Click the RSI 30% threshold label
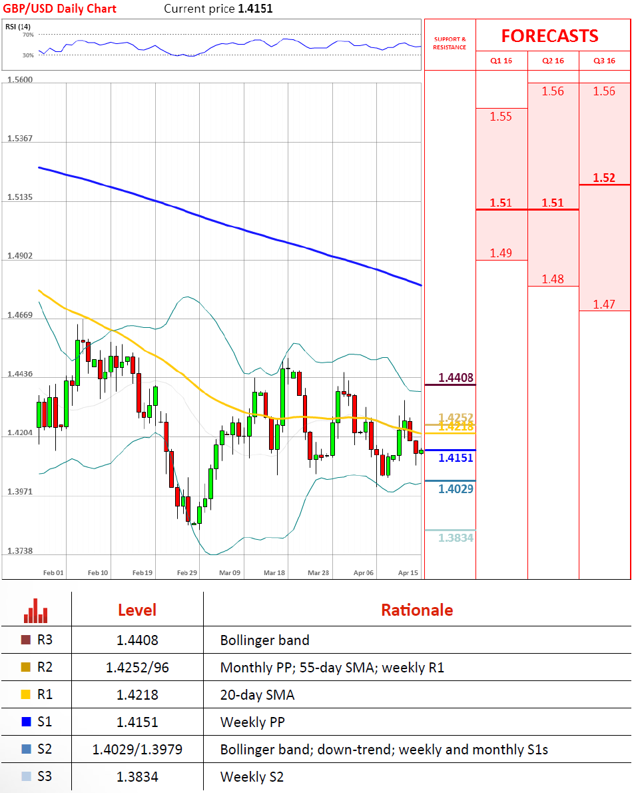Viewport: 634px width, 793px height. (x=29, y=55)
